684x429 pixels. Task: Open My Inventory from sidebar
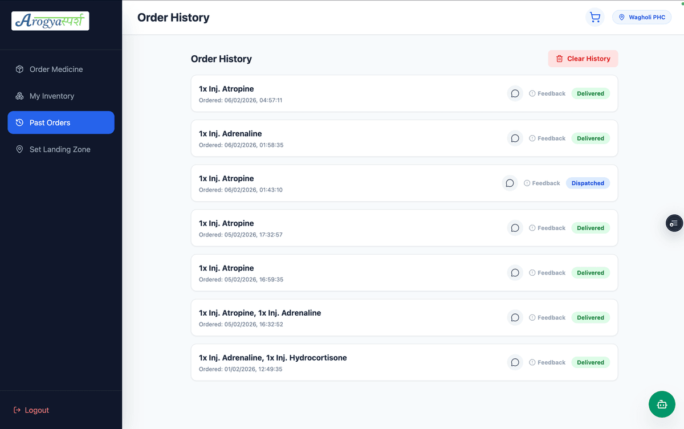[51, 96]
